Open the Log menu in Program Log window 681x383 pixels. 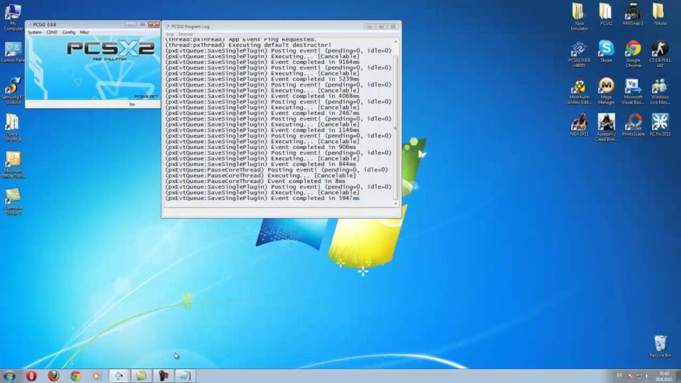(x=170, y=34)
